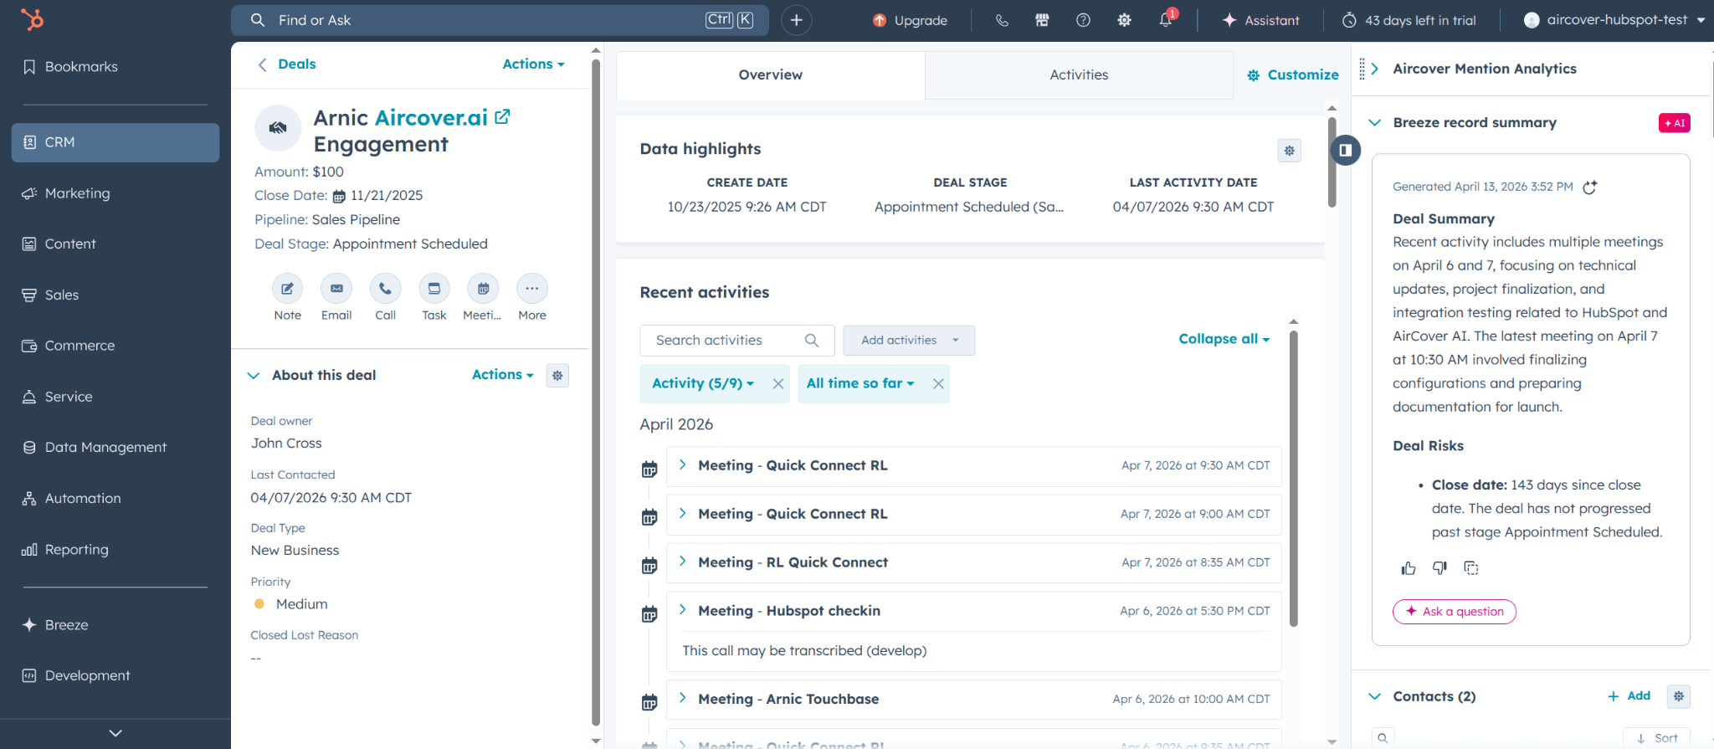Open the More actions ellipsis icon
Screen dimensions: 1714x749
[532, 289]
